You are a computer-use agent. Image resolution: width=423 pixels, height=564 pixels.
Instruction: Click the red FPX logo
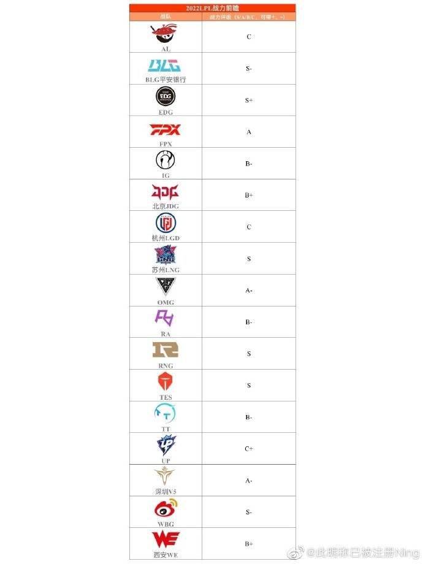166,130
